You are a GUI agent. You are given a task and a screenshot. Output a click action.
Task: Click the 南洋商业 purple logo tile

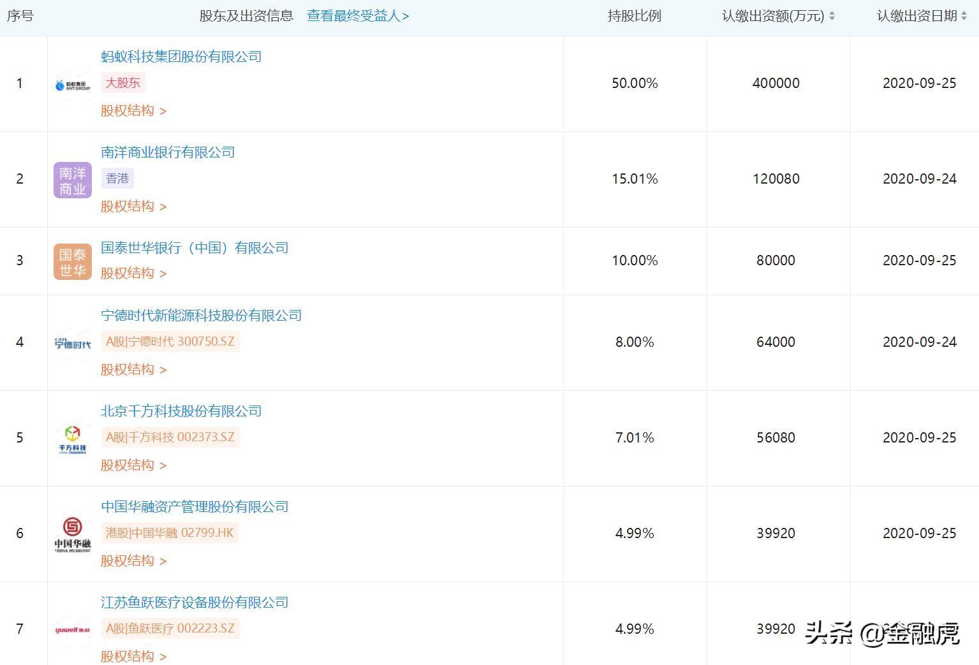[x=73, y=180]
